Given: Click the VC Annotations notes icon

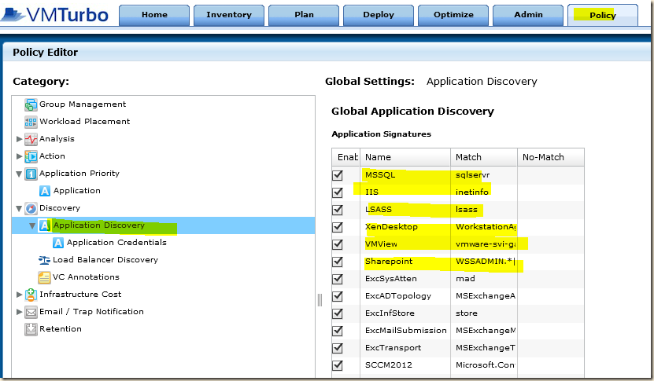Looking at the screenshot, I should (44, 277).
